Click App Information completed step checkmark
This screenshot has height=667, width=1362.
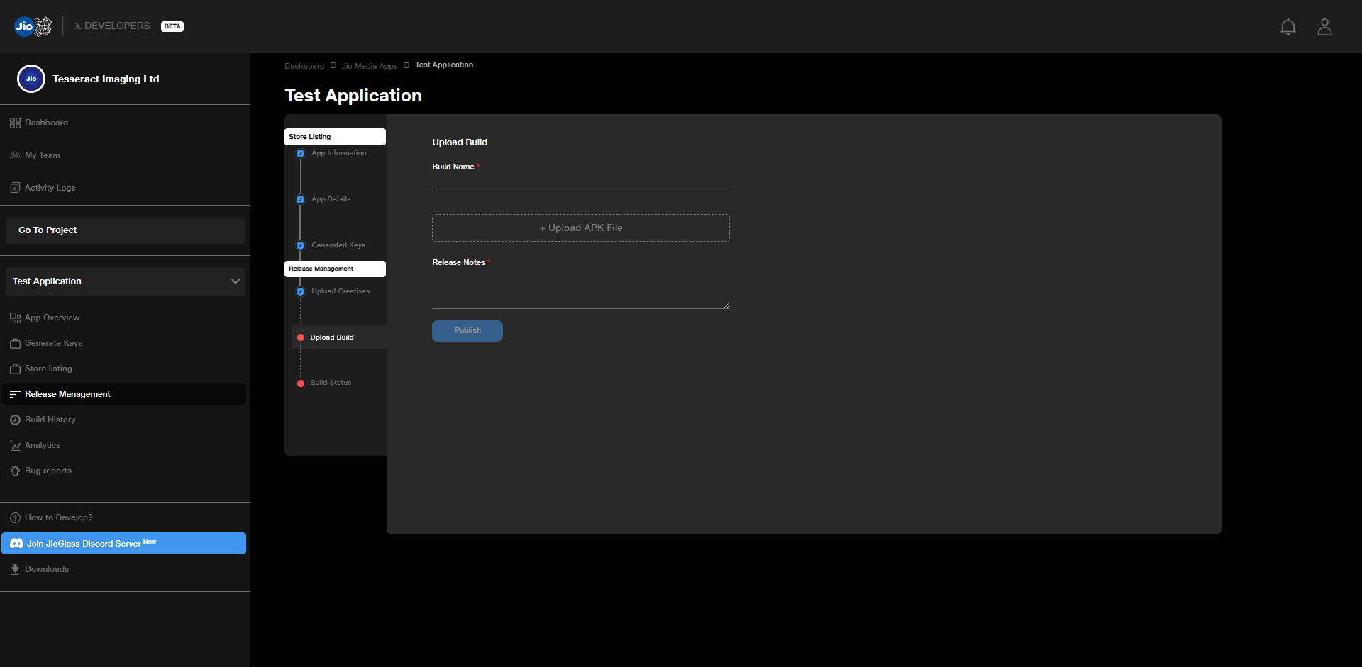click(x=300, y=154)
